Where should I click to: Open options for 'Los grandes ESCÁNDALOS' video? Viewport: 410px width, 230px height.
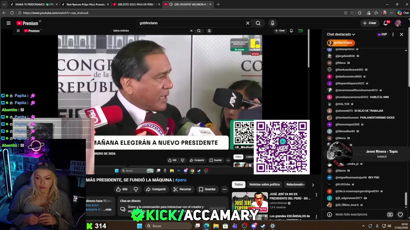(x=316, y=217)
